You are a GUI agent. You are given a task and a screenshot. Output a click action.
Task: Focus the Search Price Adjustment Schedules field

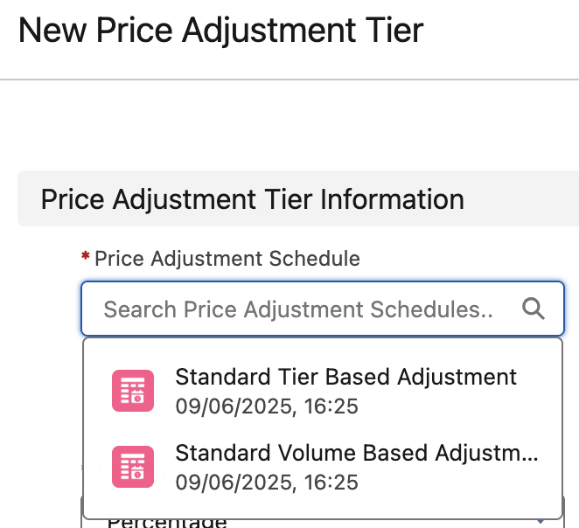[x=297, y=309]
